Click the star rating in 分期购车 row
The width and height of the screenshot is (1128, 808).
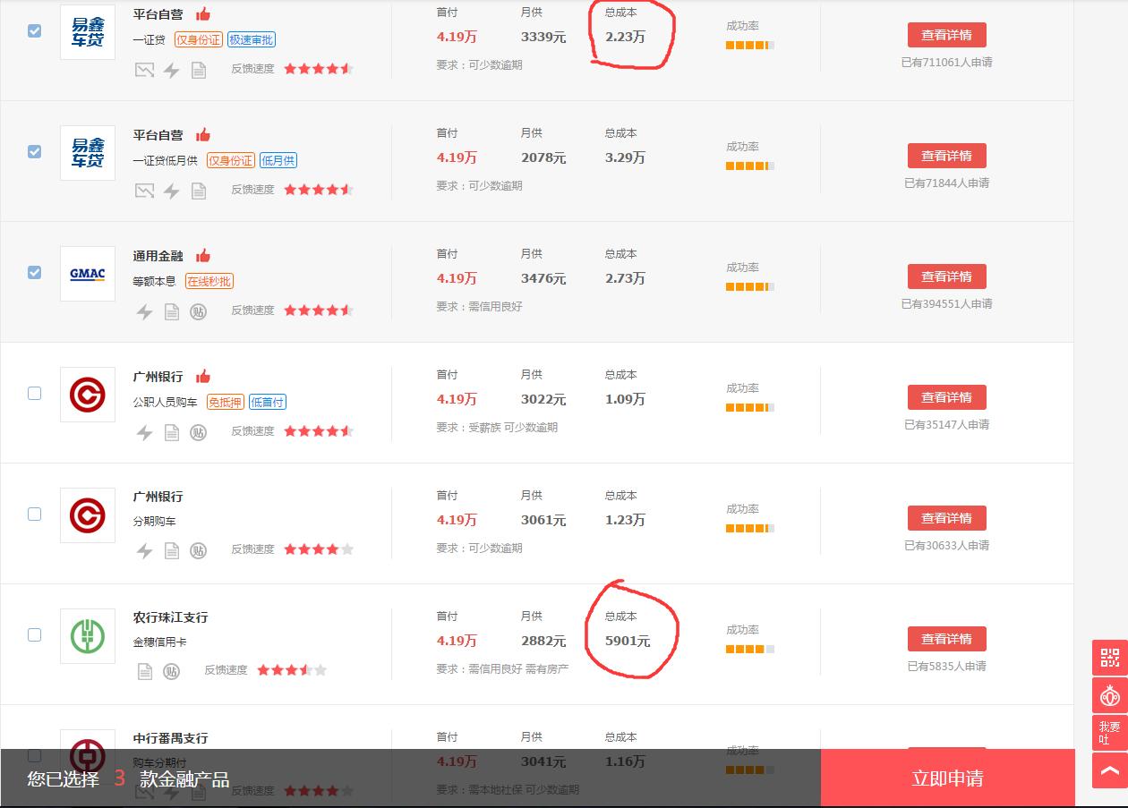pos(319,549)
